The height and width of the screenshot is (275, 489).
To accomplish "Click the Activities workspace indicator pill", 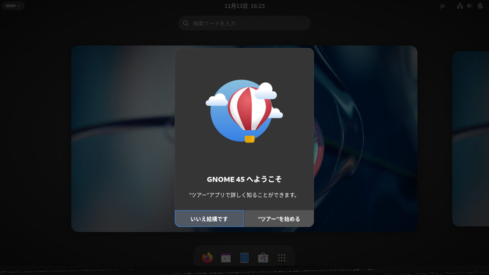I will (x=13, y=6).
